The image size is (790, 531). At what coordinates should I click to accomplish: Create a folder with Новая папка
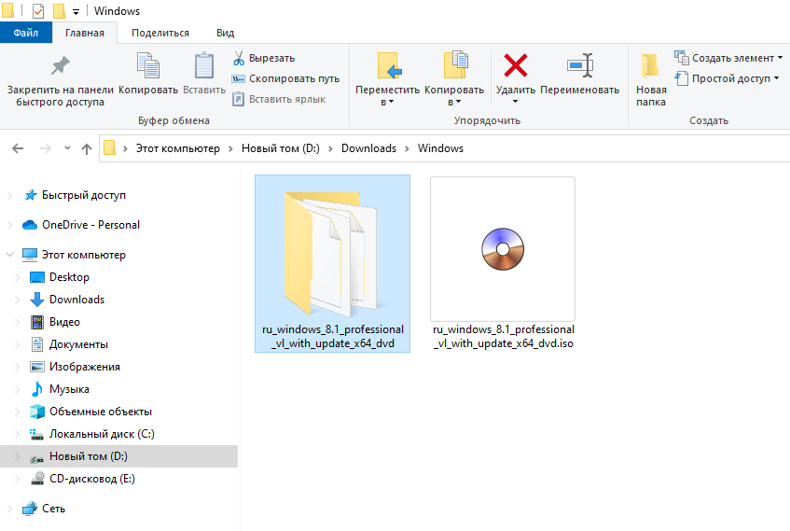650,79
